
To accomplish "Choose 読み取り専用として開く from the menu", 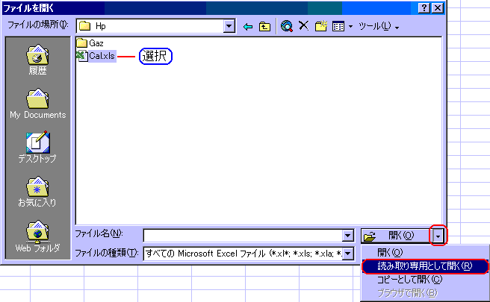I will (424, 265).
